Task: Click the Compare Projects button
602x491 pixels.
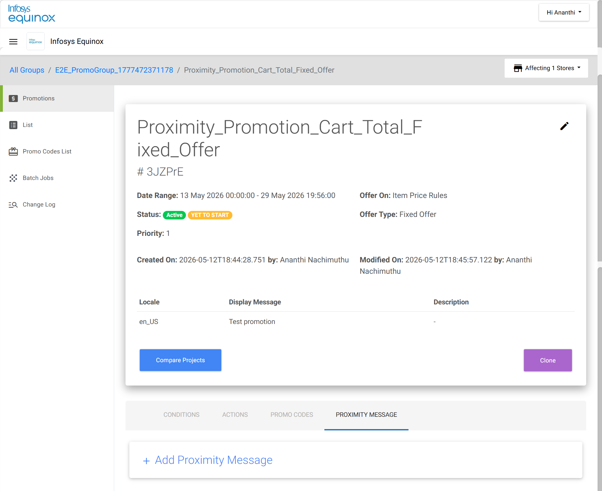Action: point(181,360)
